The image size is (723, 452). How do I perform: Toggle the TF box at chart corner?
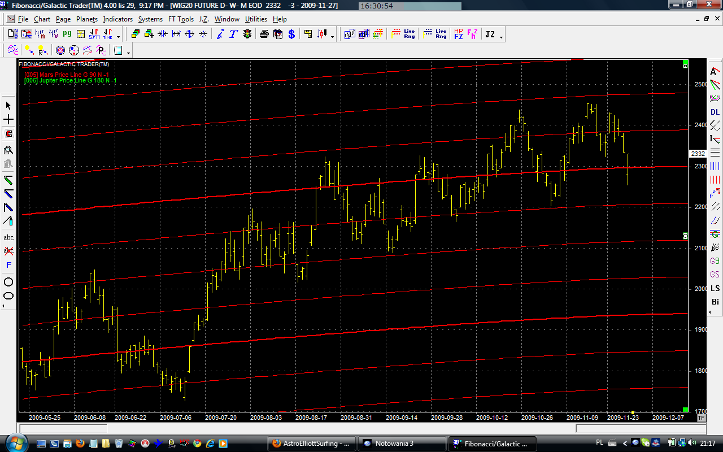701,418
